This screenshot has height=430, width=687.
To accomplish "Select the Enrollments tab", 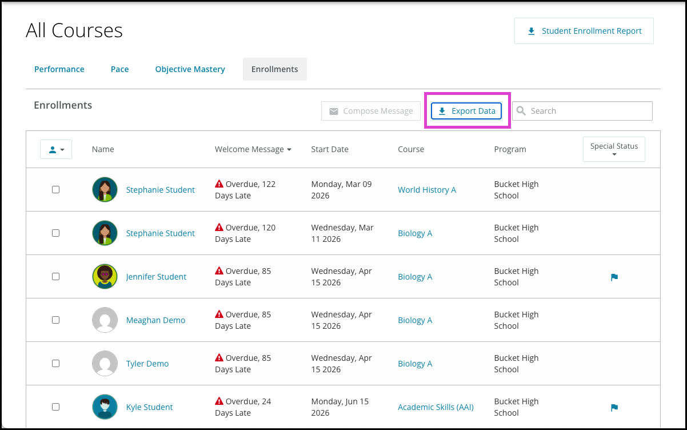I will [x=275, y=69].
